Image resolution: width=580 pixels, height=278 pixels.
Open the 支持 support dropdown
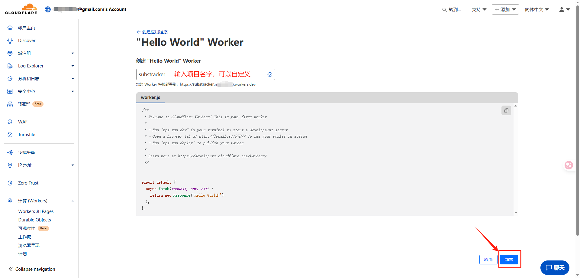pos(479,10)
